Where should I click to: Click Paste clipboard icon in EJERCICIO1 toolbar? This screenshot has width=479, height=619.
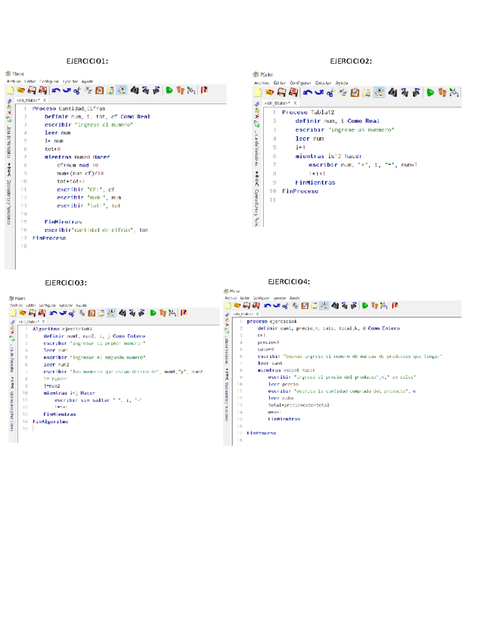[99, 90]
